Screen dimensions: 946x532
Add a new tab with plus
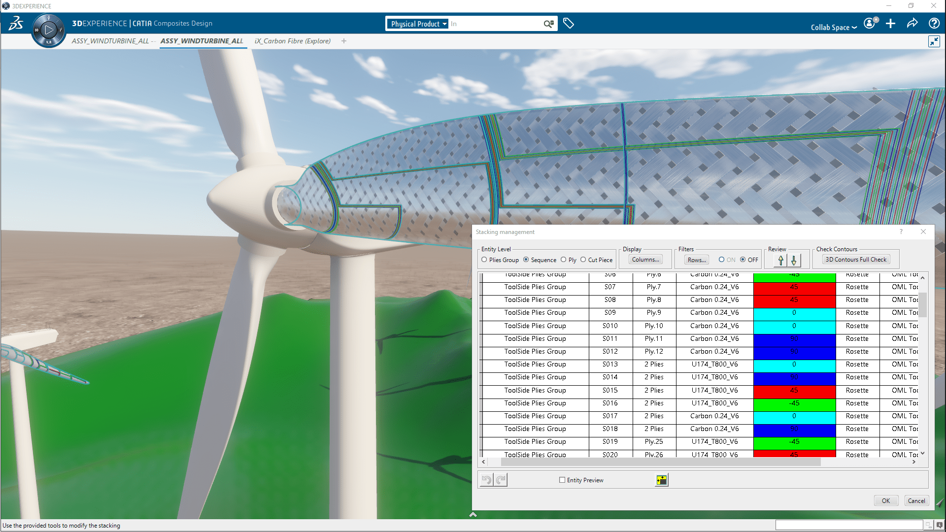[x=344, y=41]
